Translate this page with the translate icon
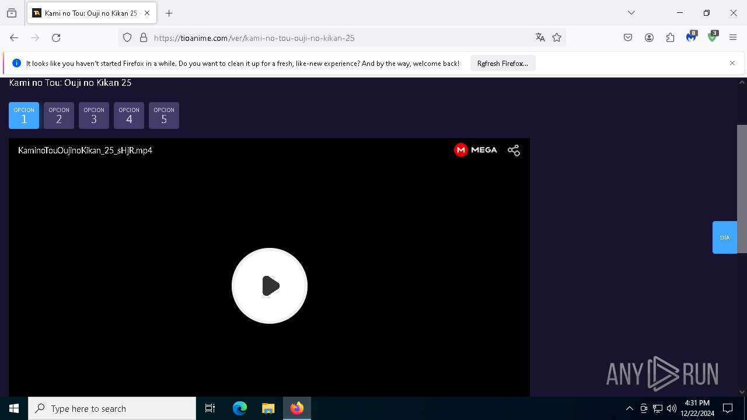This screenshot has width=747, height=420. [540, 38]
